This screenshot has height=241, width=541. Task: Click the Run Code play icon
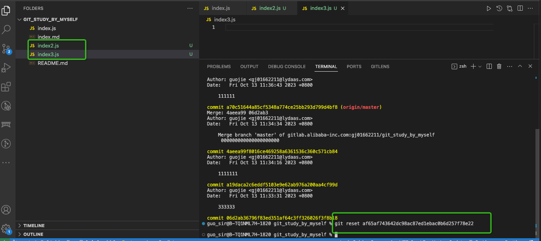tap(489, 8)
